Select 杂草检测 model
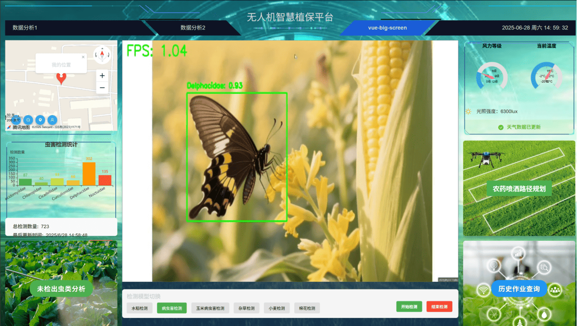 click(x=246, y=308)
